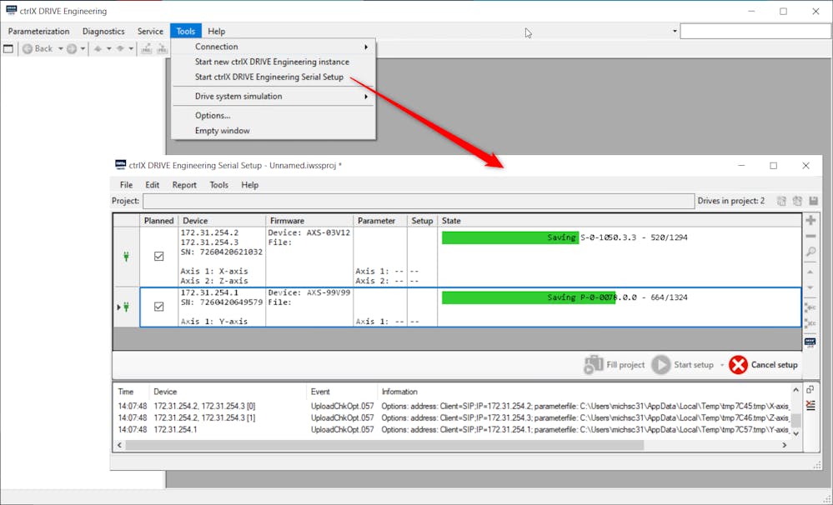Click the magnifier search devices icon
The image size is (833, 505).
pyautogui.click(x=810, y=252)
